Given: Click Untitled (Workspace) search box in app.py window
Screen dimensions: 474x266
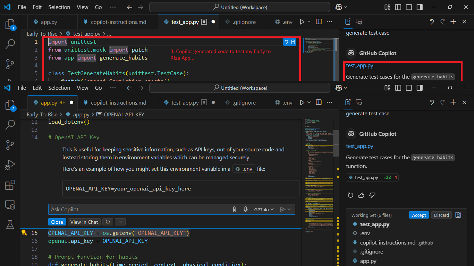Looking at the screenshot, I should pos(239,88).
